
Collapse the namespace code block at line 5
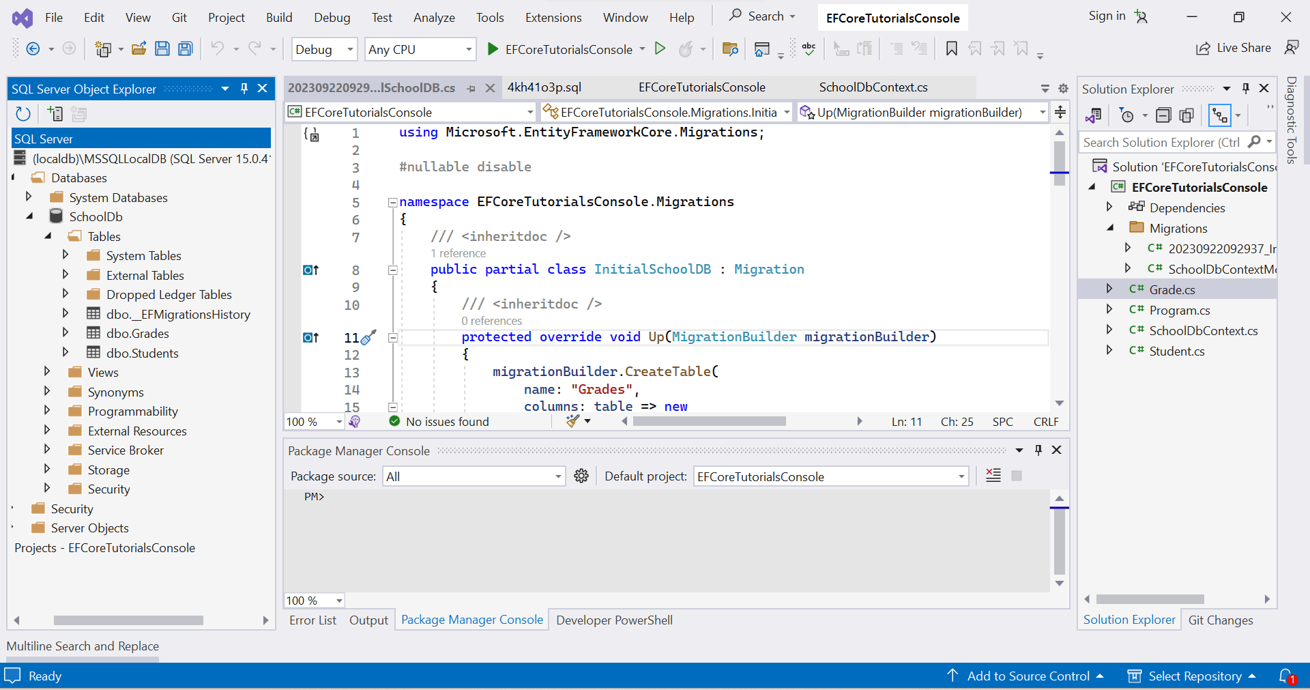click(393, 202)
